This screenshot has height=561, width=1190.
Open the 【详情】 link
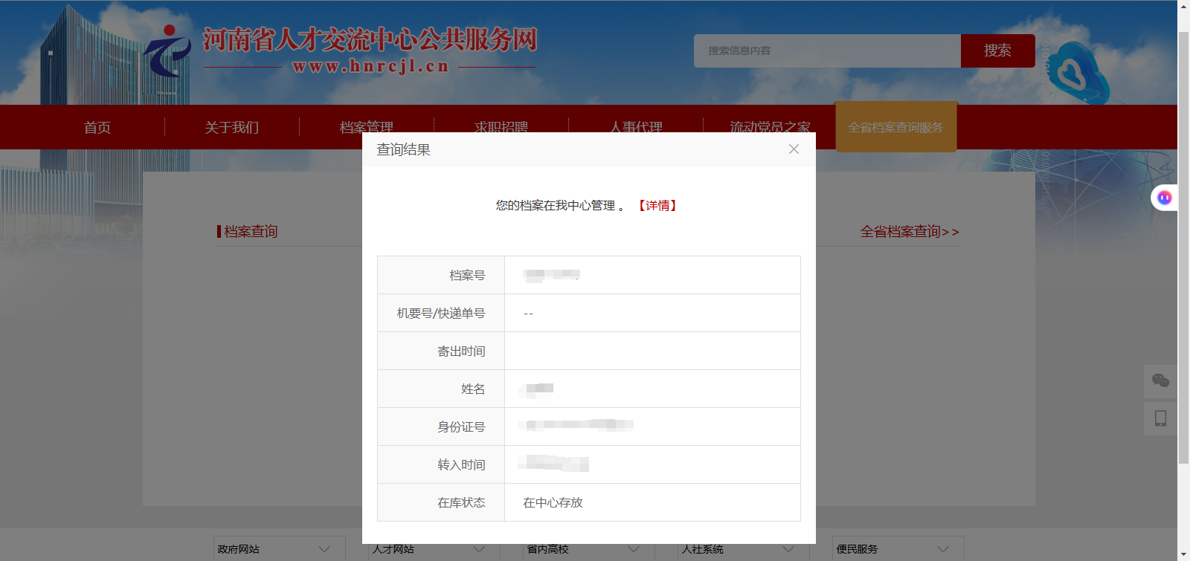[657, 206]
